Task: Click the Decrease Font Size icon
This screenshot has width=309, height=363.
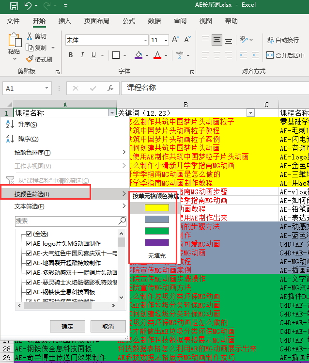Action: [x=187, y=40]
